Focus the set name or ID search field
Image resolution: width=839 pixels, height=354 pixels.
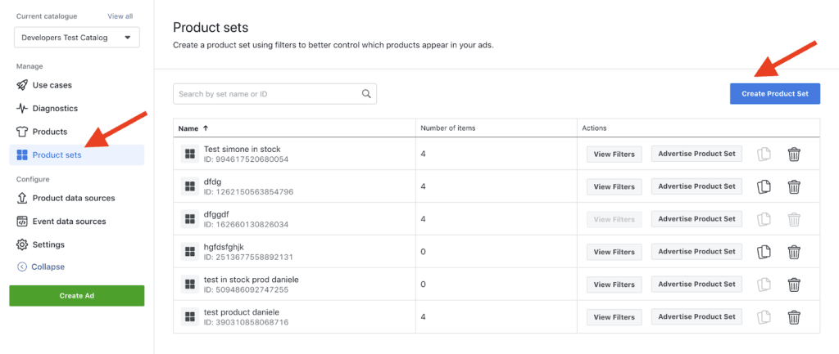(x=266, y=94)
